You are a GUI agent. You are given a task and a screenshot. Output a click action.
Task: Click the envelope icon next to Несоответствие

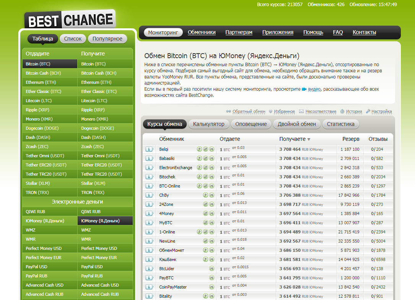[301, 111]
